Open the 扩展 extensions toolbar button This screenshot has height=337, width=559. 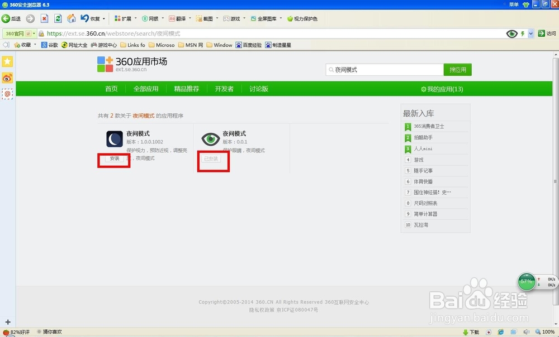[122, 18]
